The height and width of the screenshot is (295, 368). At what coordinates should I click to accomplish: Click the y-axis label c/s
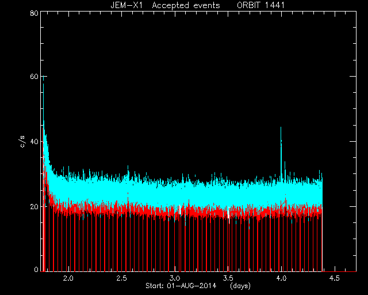[22, 141]
